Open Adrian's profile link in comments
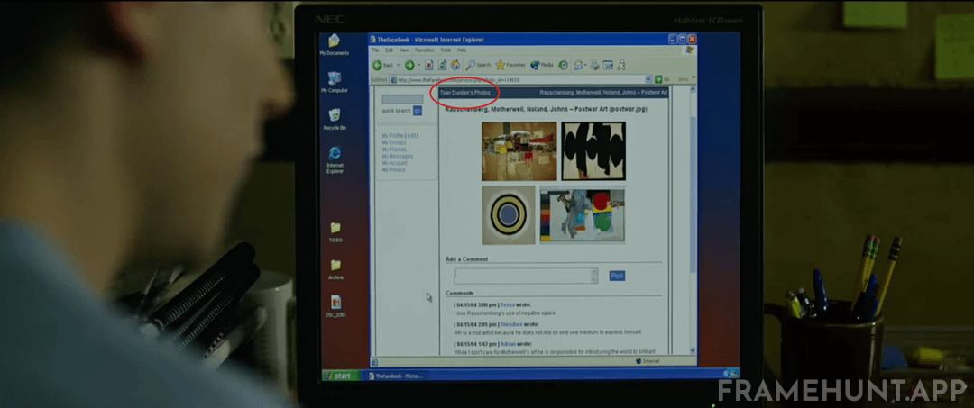974x408 pixels. [x=509, y=343]
